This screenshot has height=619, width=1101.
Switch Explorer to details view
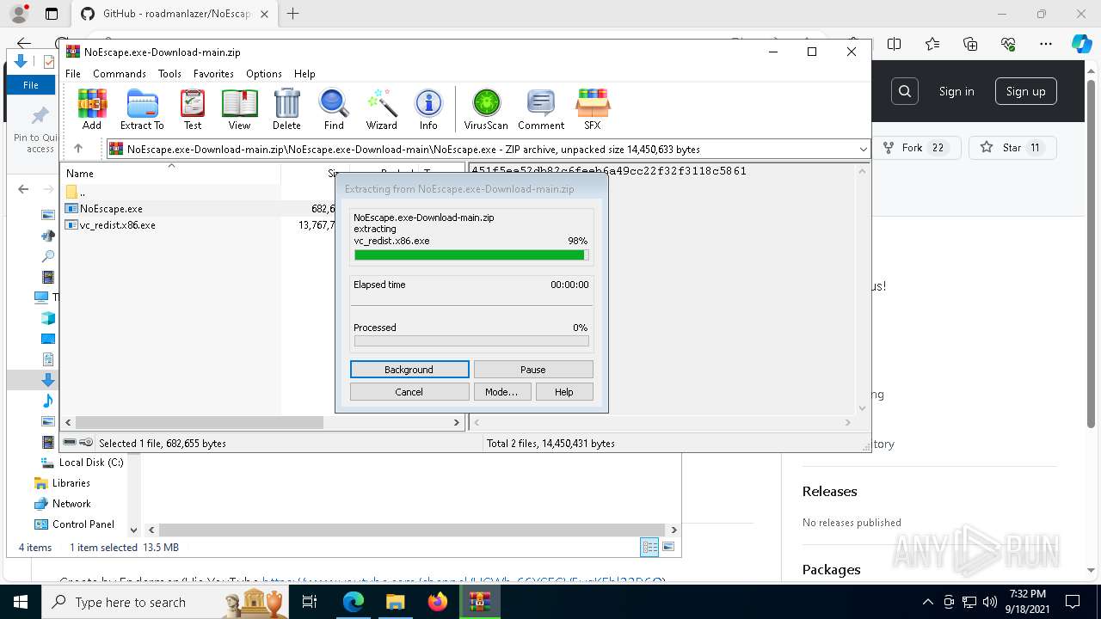coord(649,547)
